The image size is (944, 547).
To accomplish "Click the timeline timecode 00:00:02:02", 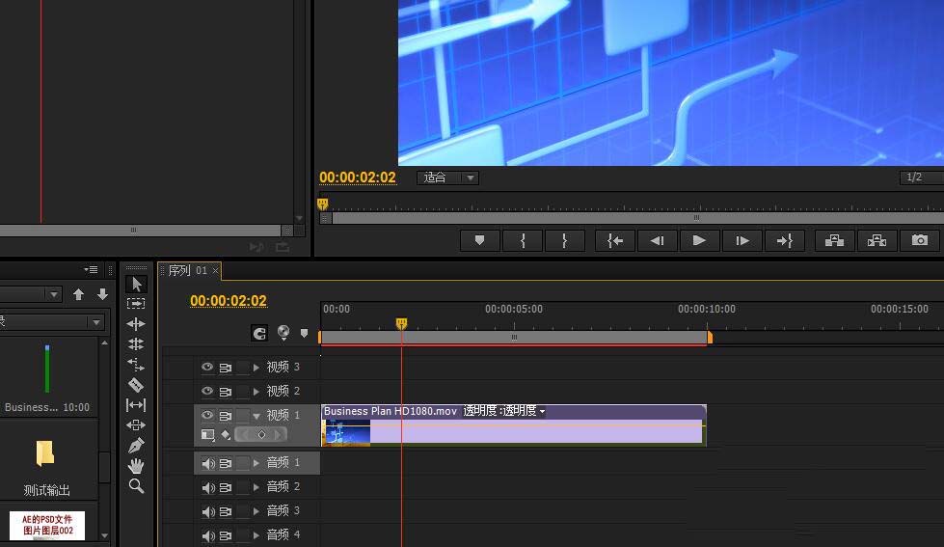I will coord(229,301).
